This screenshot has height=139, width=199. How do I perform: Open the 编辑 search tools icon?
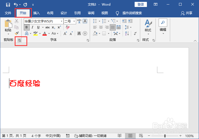point(163,23)
